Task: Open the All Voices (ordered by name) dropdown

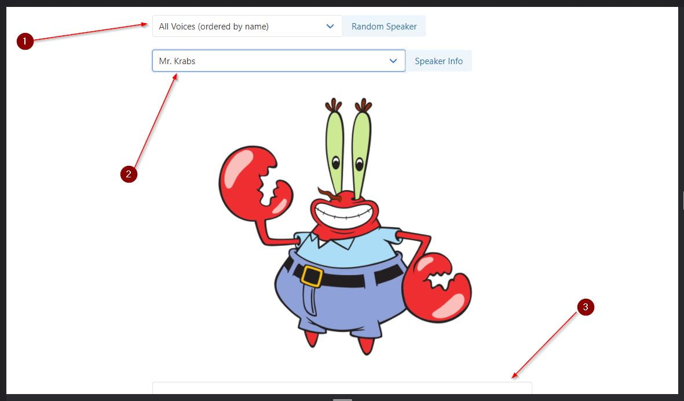Action: click(246, 26)
